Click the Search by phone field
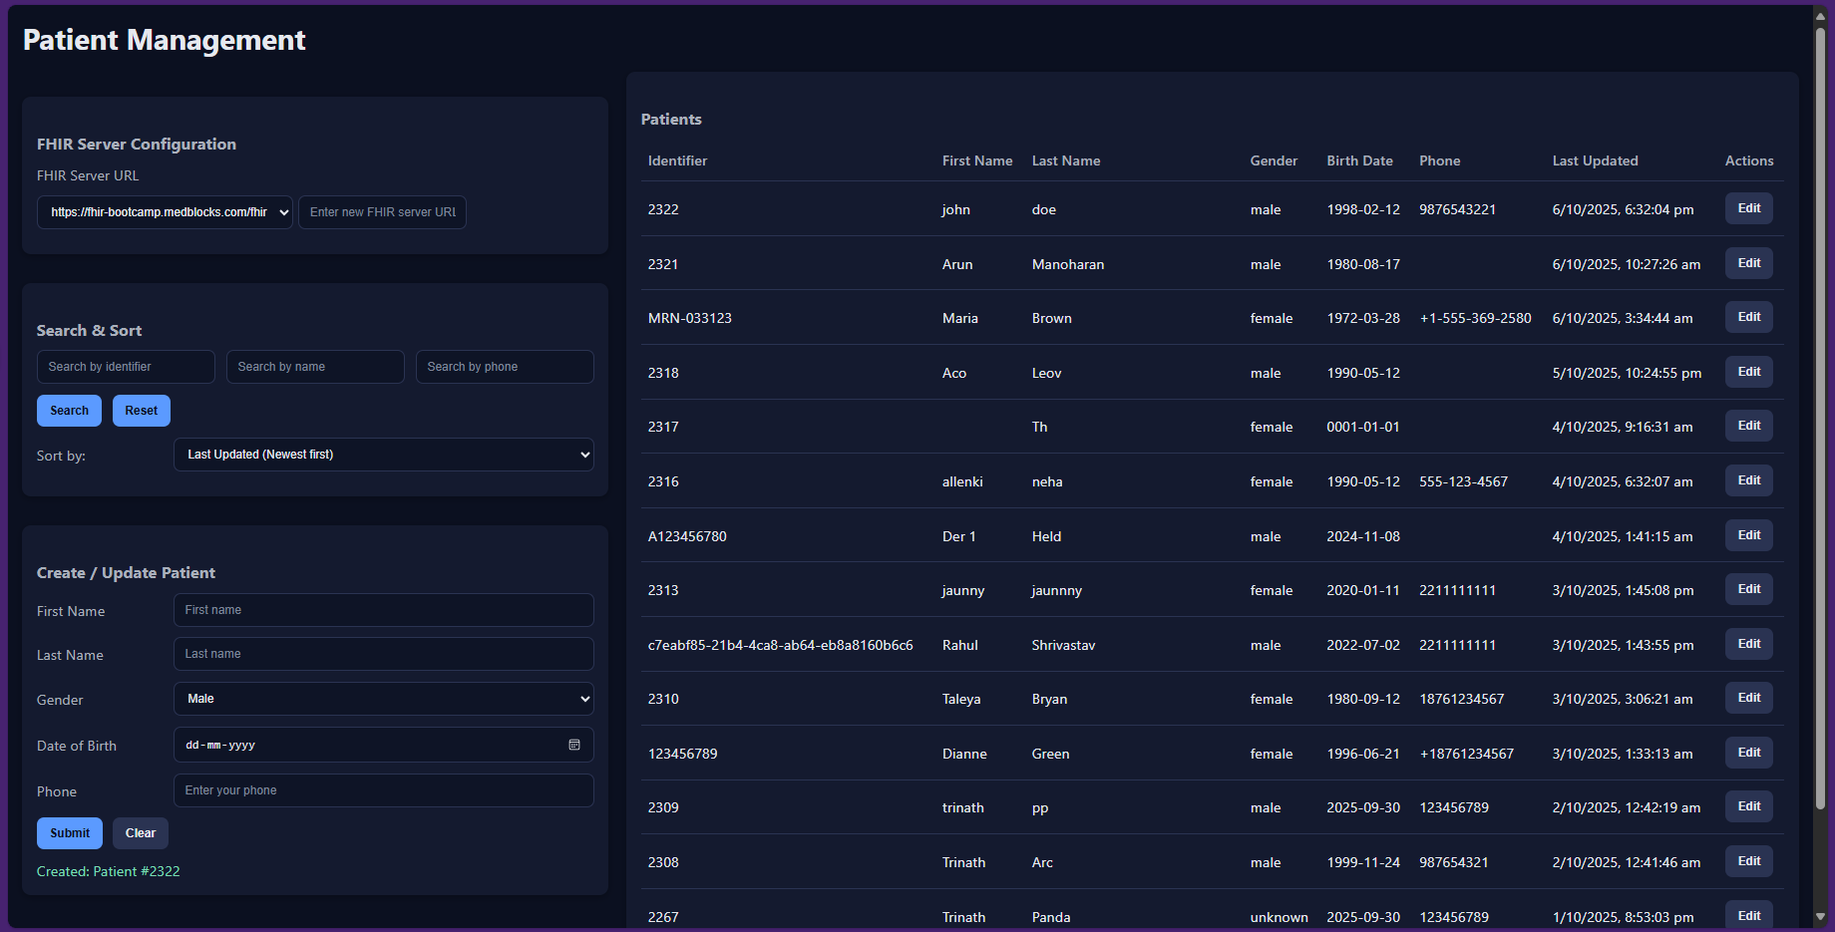The width and height of the screenshot is (1835, 932). pos(505,366)
